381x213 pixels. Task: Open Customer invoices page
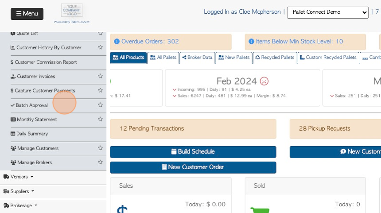pyautogui.click(x=36, y=76)
